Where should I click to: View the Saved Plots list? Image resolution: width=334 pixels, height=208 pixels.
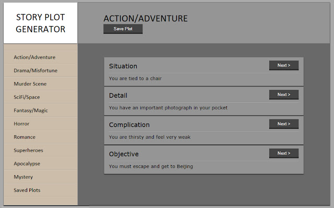click(27, 190)
